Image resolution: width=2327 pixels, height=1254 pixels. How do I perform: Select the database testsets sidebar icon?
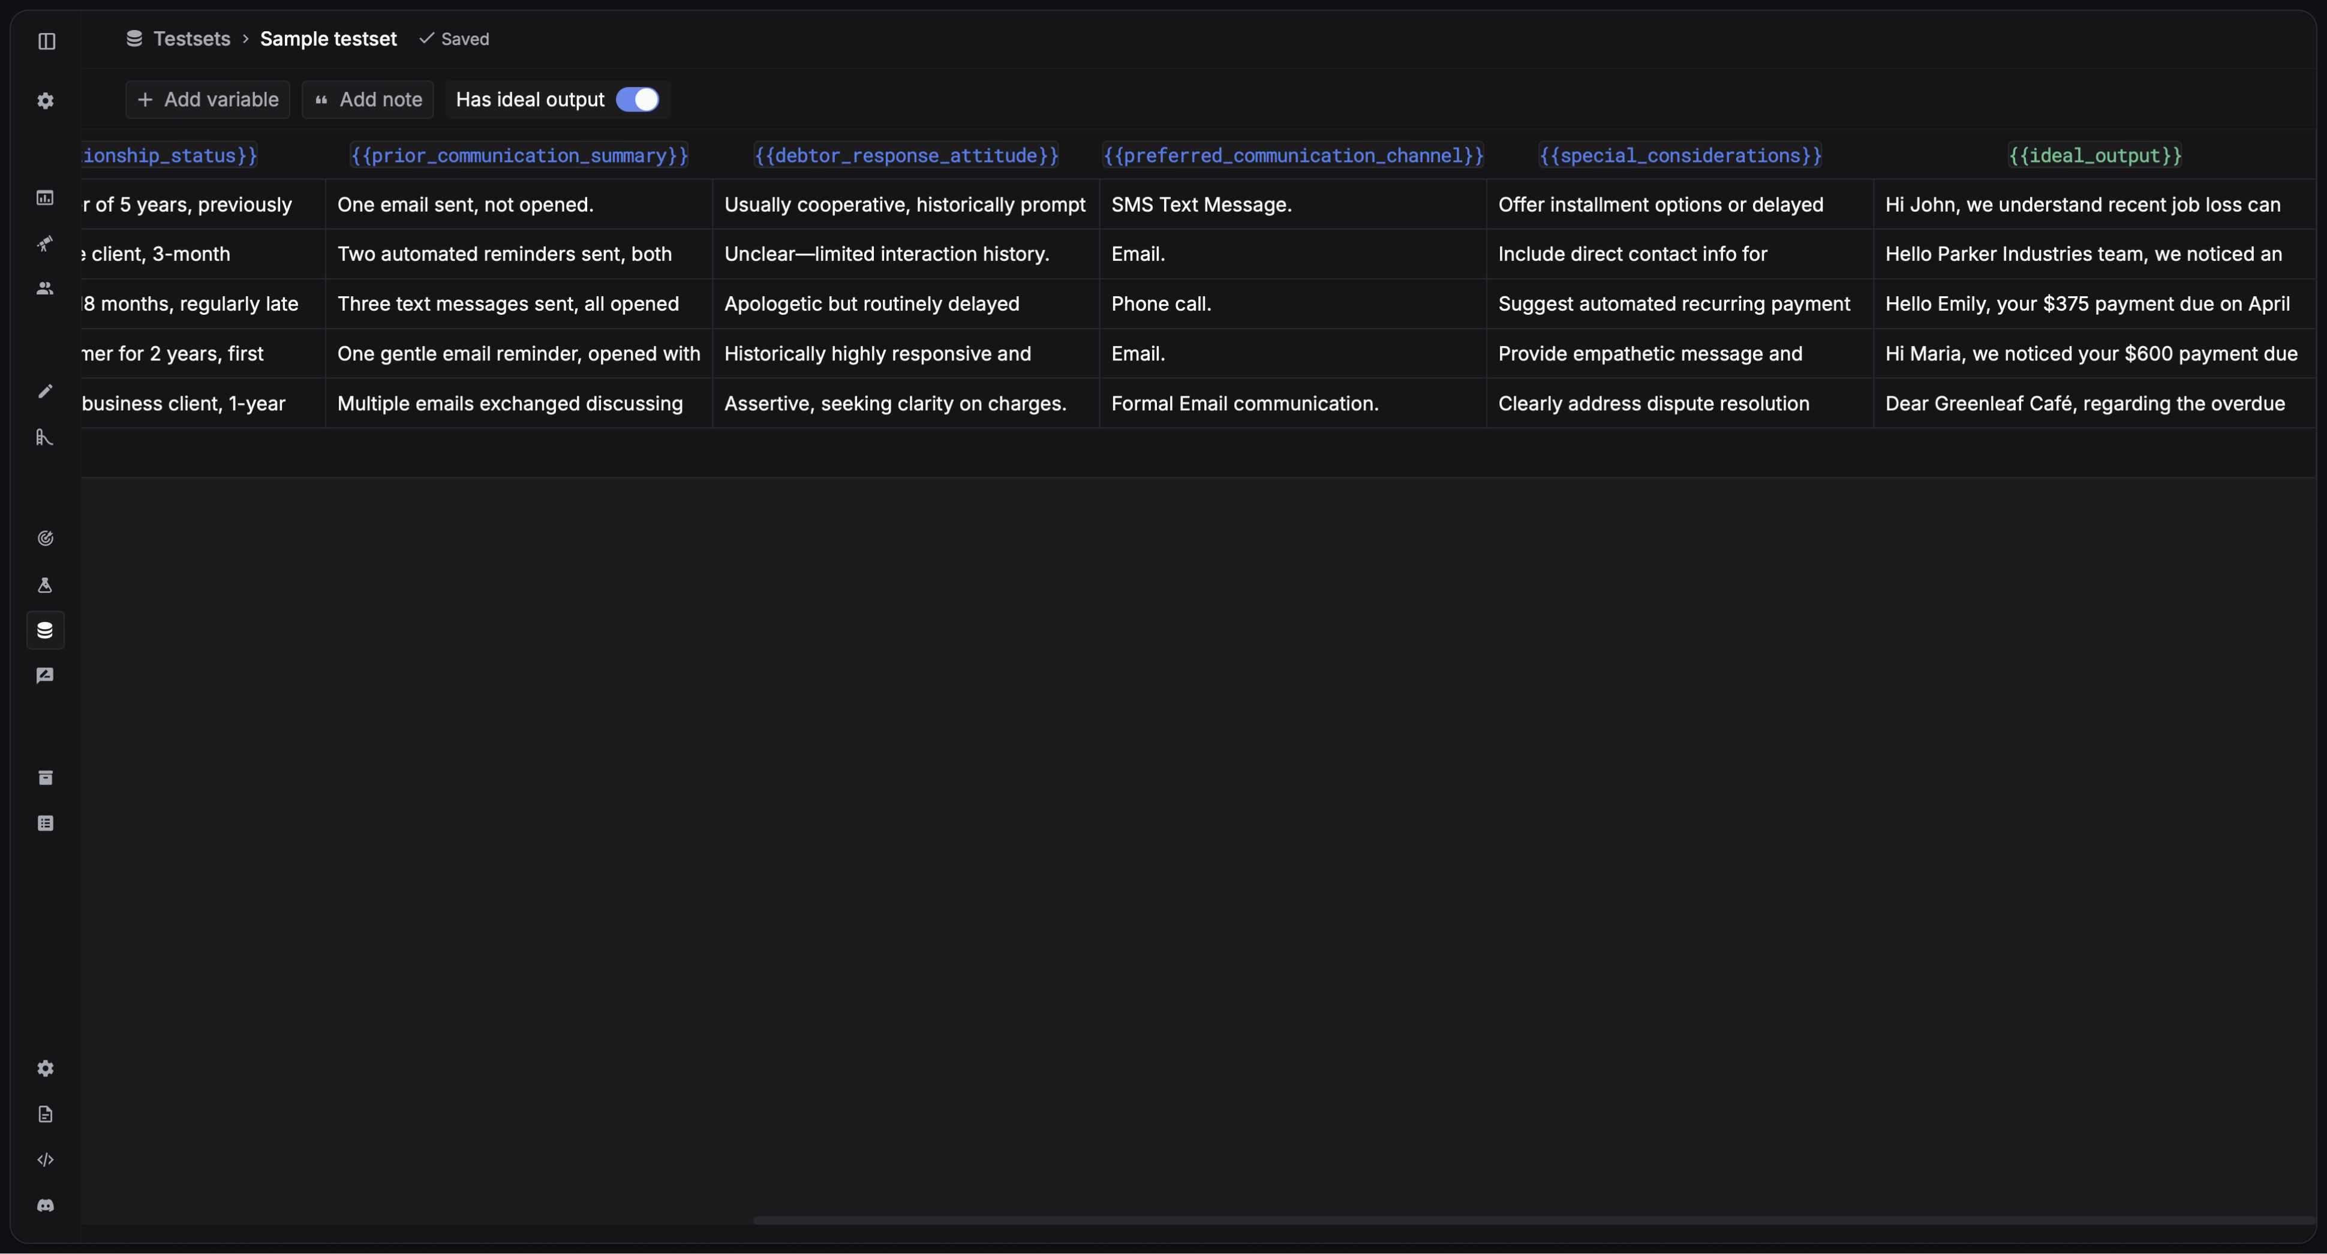point(45,630)
